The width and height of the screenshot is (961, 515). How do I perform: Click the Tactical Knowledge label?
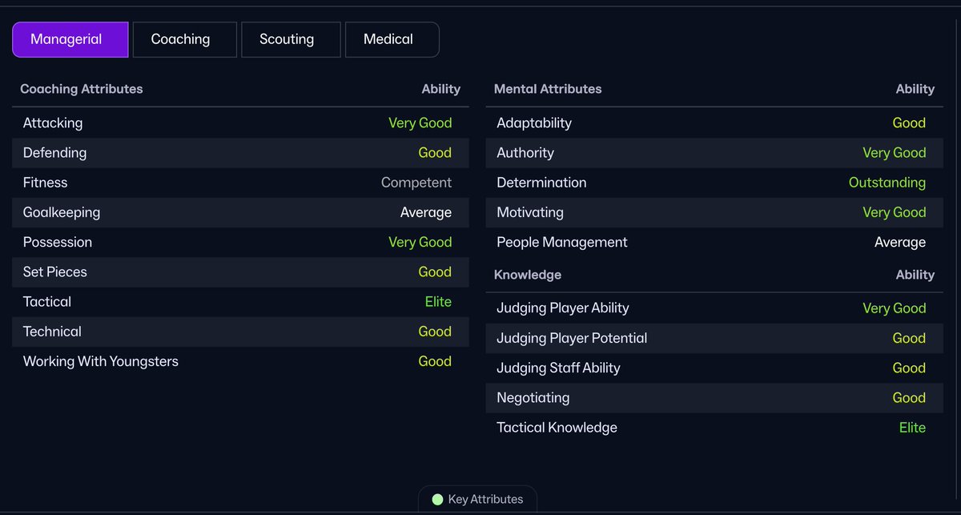coord(557,428)
